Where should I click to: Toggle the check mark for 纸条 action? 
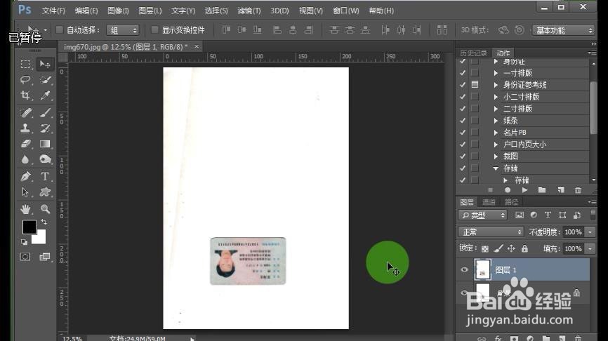click(463, 121)
